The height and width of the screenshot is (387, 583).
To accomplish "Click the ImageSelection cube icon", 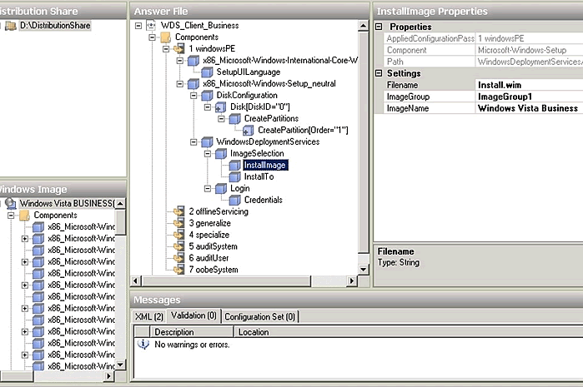I will click(x=220, y=153).
